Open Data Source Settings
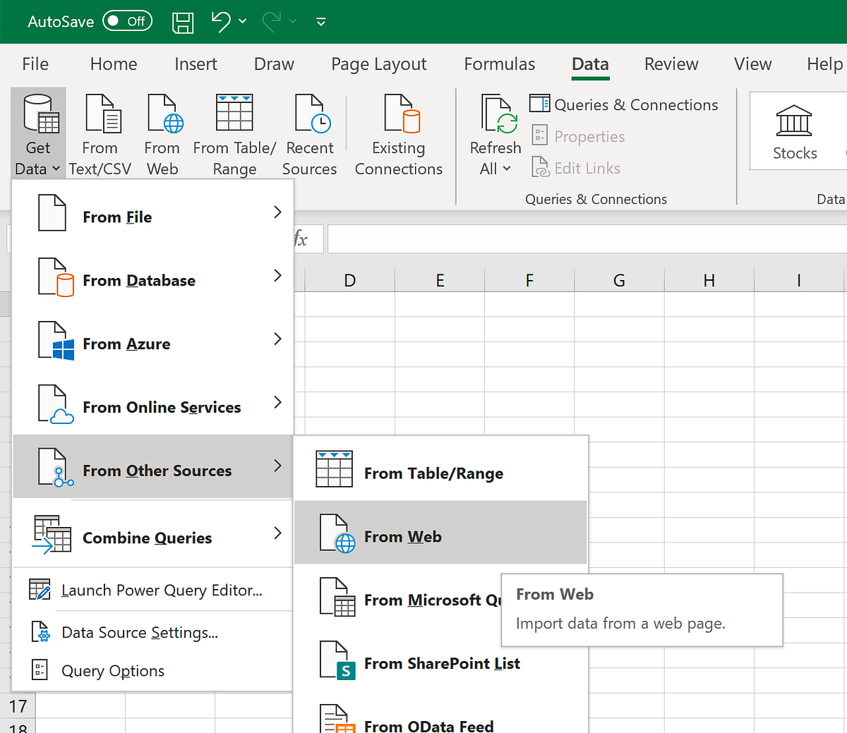The image size is (847, 733). pos(152,632)
